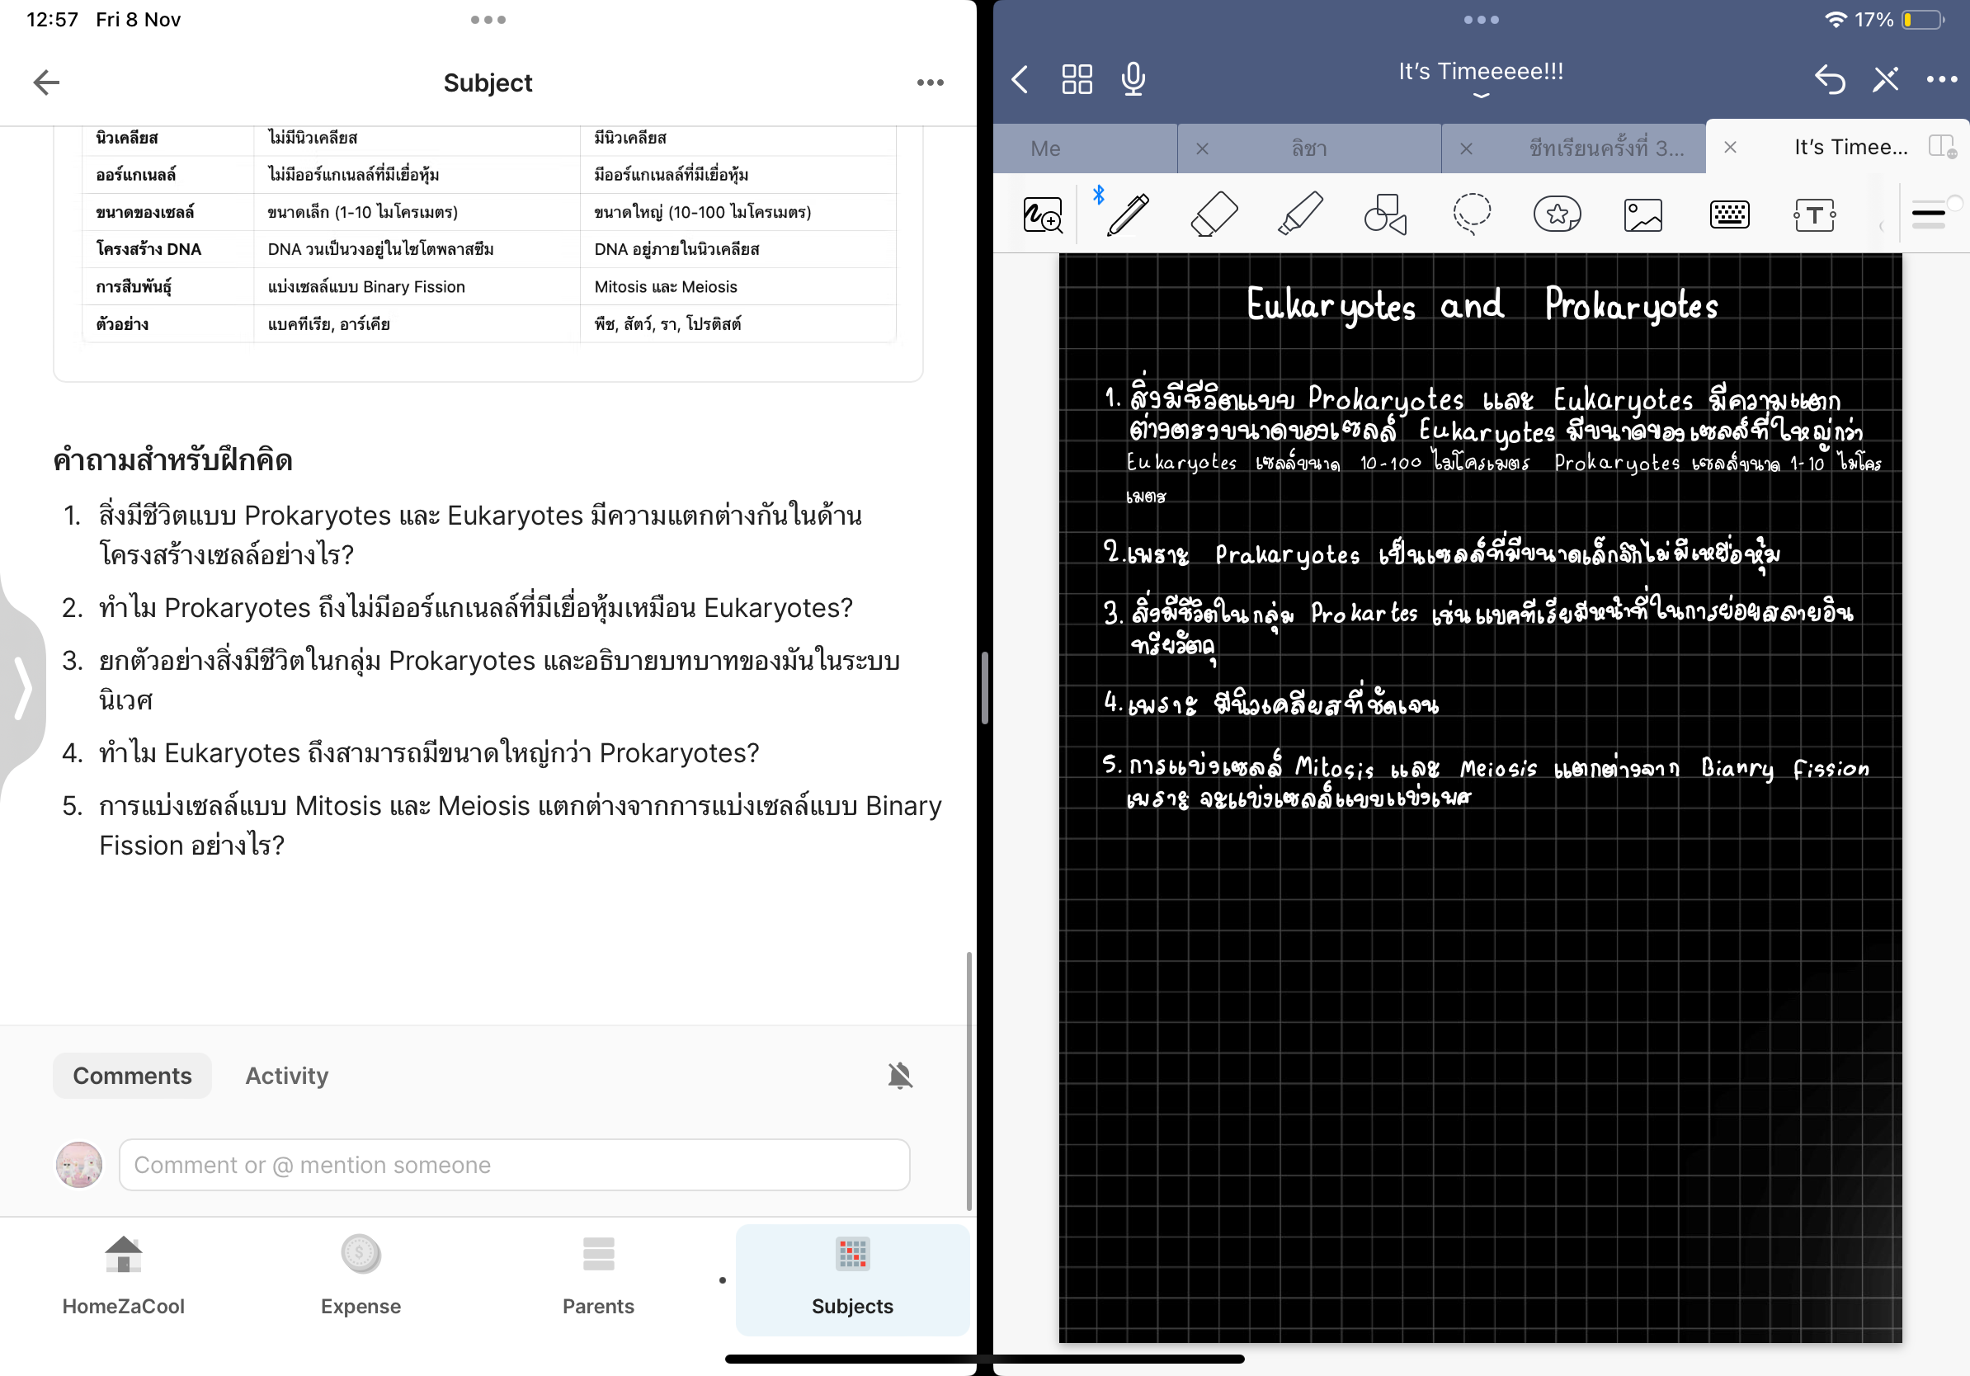
Task: Open the text box tool
Action: [x=1814, y=214]
